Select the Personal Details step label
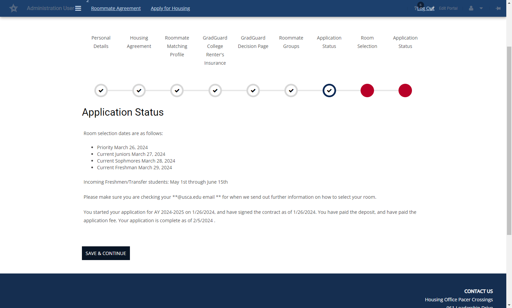This screenshot has width=512, height=308. [101, 42]
